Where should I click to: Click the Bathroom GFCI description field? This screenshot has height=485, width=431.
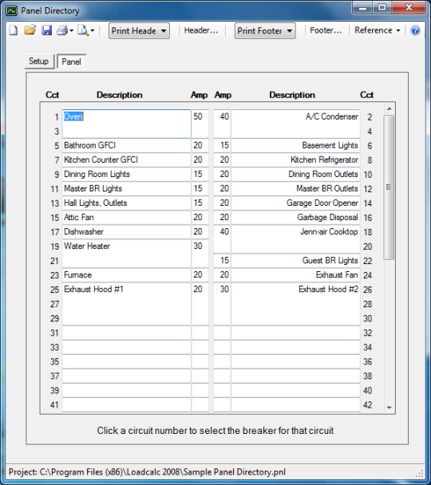127,145
